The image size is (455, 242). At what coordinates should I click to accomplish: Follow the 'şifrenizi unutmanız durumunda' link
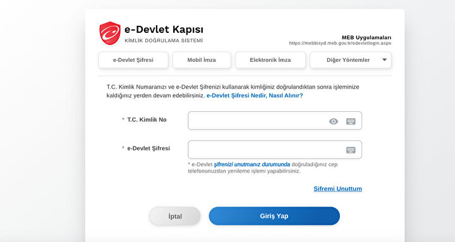tap(252, 164)
